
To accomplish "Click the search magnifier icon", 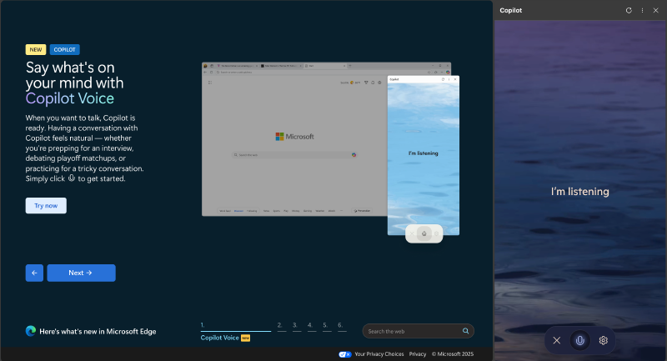I will click(465, 331).
